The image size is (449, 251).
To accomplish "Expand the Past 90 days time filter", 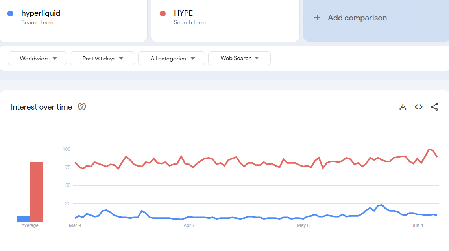I will (102, 59).
